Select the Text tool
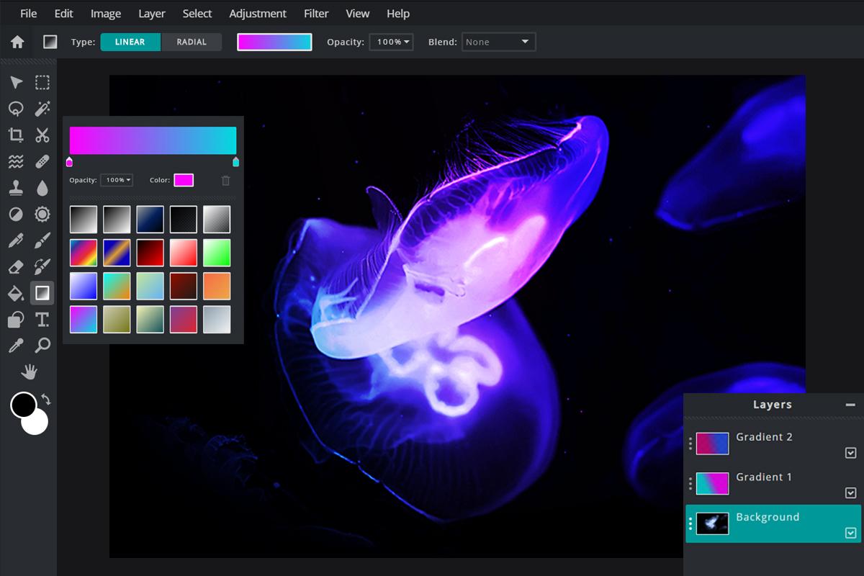This screenshot has height=576, width=864. point(42,319)
